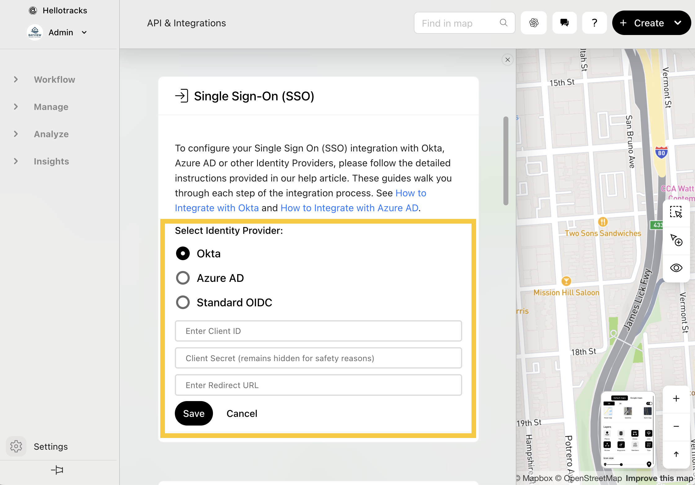Viewport: 695px width, 485px height.
Task: Toggle the Waypoints layer icon
Action: [x=621, y=445]
